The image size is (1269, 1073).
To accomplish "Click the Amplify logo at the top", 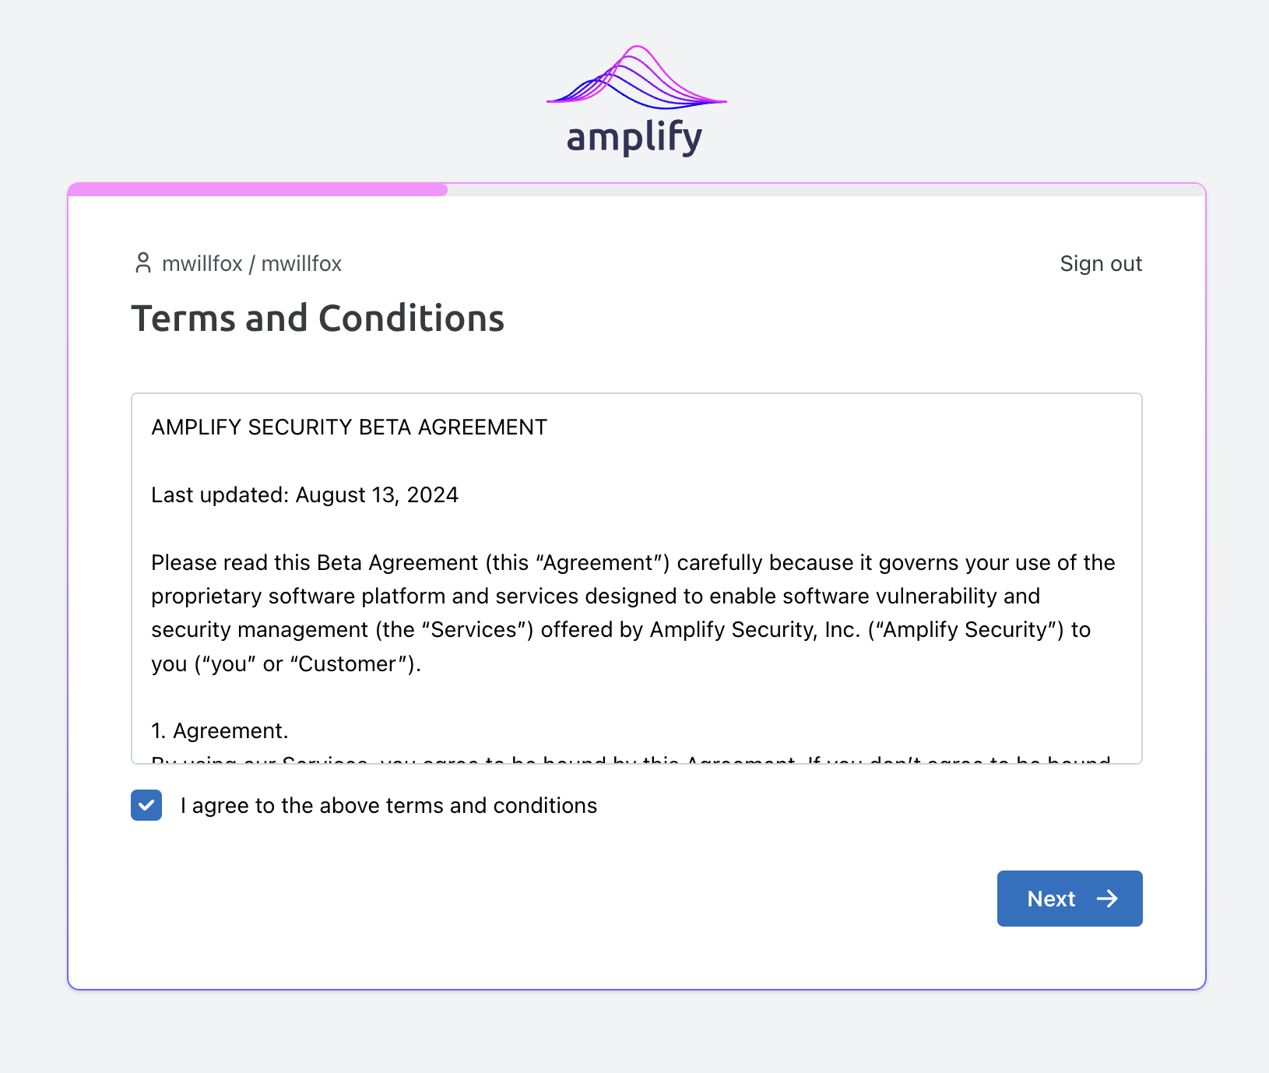I will point(634,93).
